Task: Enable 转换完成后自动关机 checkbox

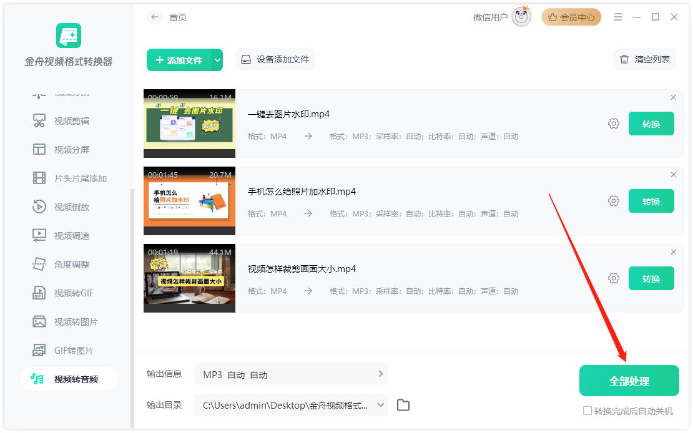Action: [587, 410]
